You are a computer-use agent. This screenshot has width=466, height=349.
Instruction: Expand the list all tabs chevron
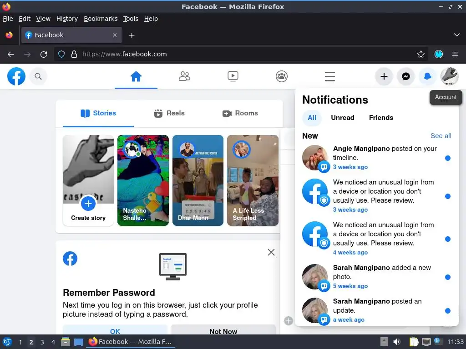pyautogui.click(x=457, y=35)
